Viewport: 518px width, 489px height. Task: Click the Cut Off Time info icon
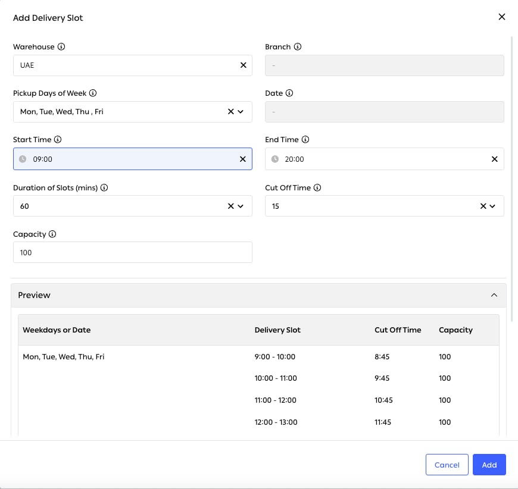pyautogui.click(x=317, y=187)
